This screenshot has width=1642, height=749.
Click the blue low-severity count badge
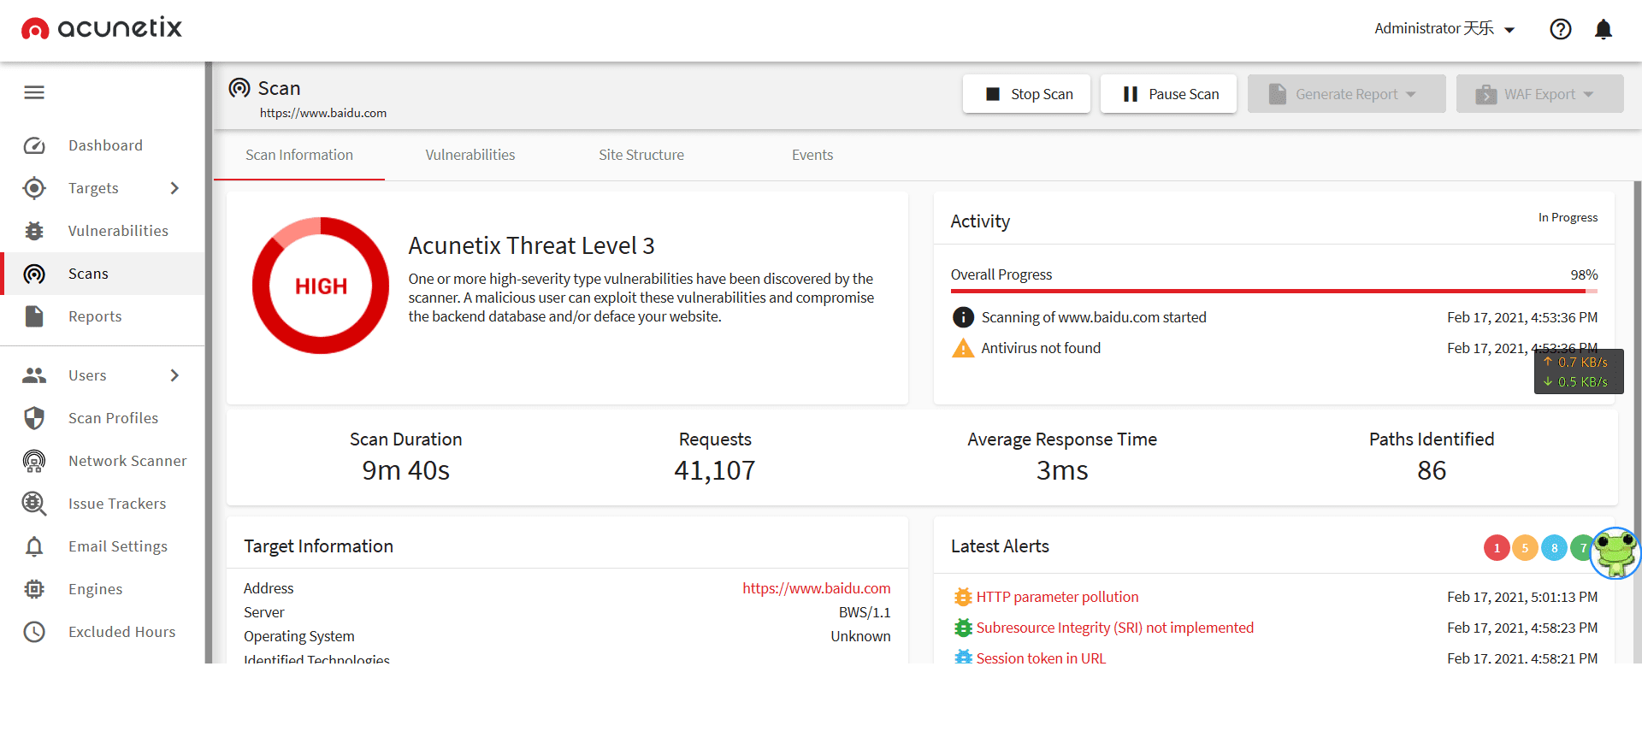(x=1554, y=548)
